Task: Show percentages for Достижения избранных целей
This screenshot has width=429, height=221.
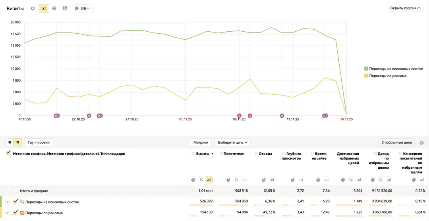Action: click(x=351, y=180)
